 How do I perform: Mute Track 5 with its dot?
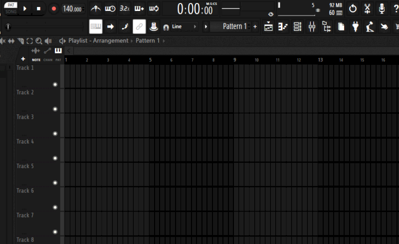[x=55, y=183]
